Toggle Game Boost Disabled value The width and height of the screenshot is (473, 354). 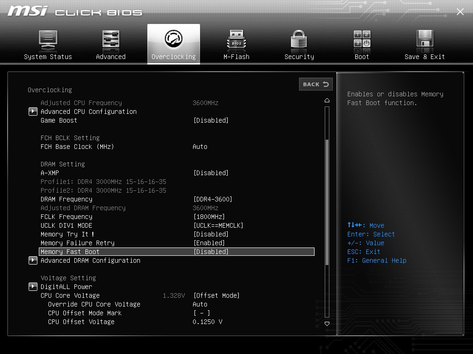(211, 120)
